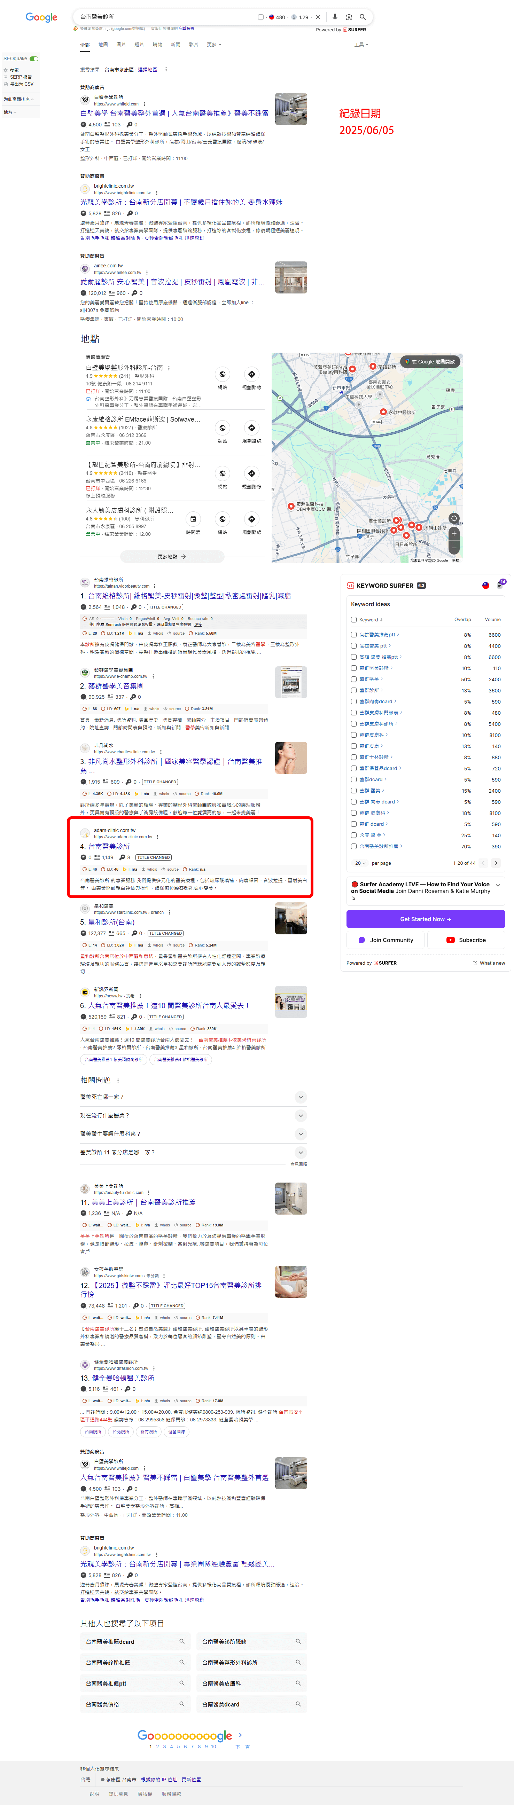Open the 20 per page dropdown

(360, 863)
